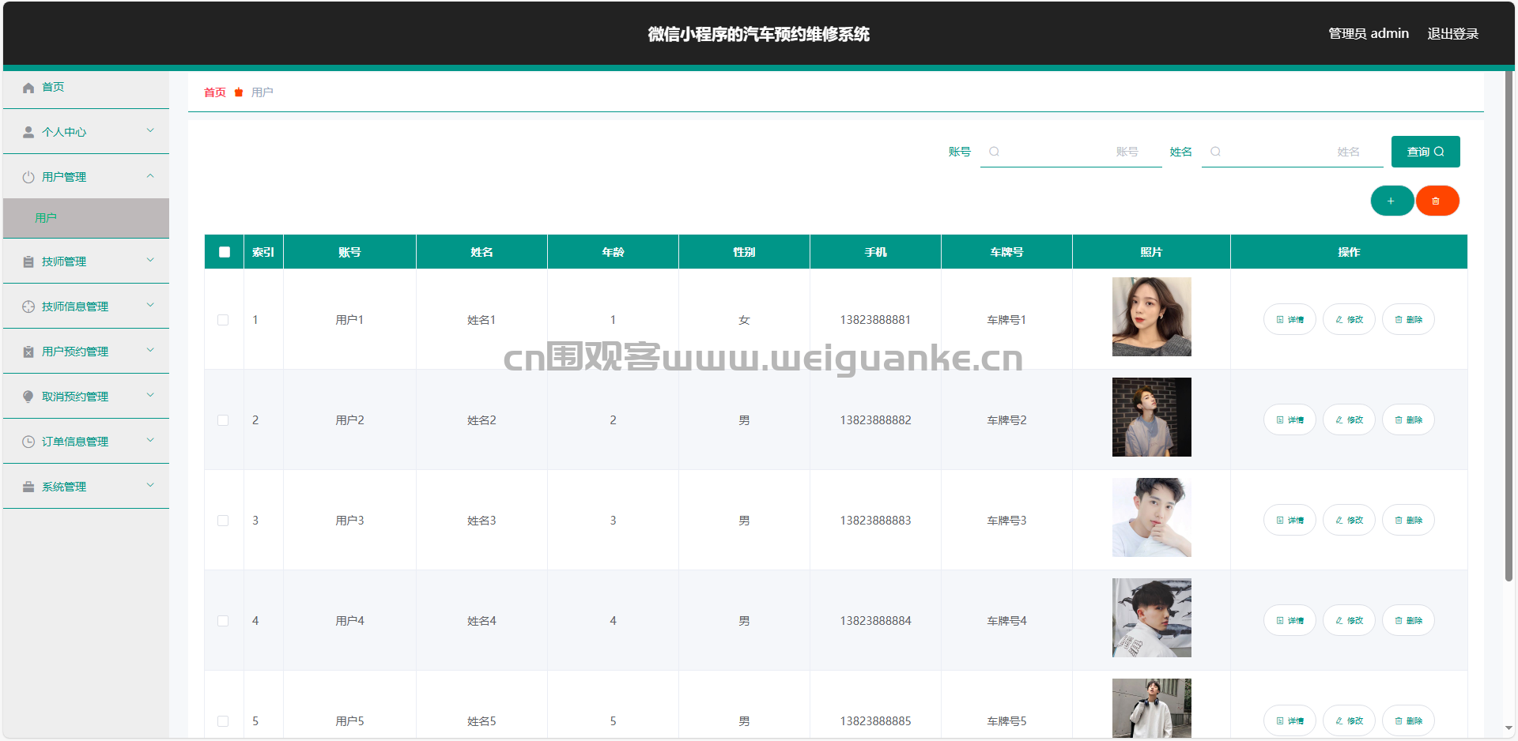Check the checkbox for row 用户2
This screenshot has width=1518, height=741.
(223, 420)
